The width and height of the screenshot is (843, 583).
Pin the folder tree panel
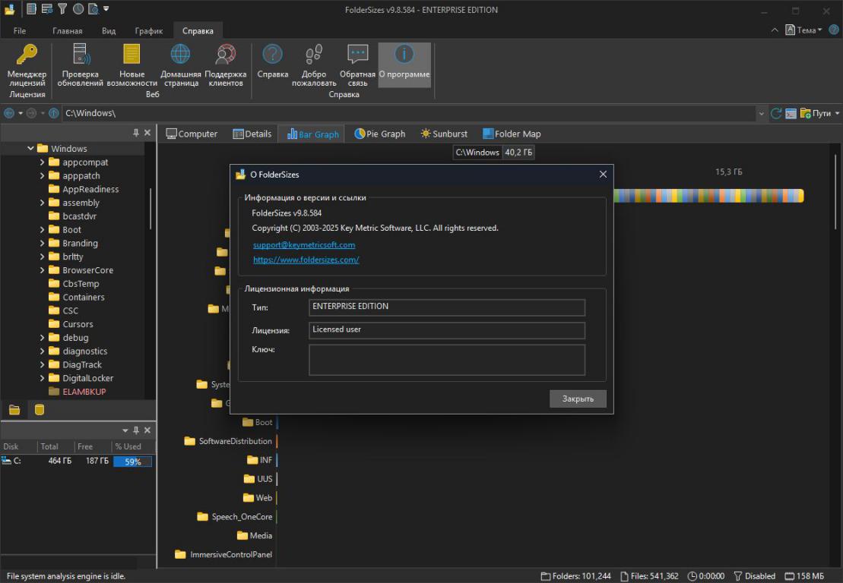[136, 133]
